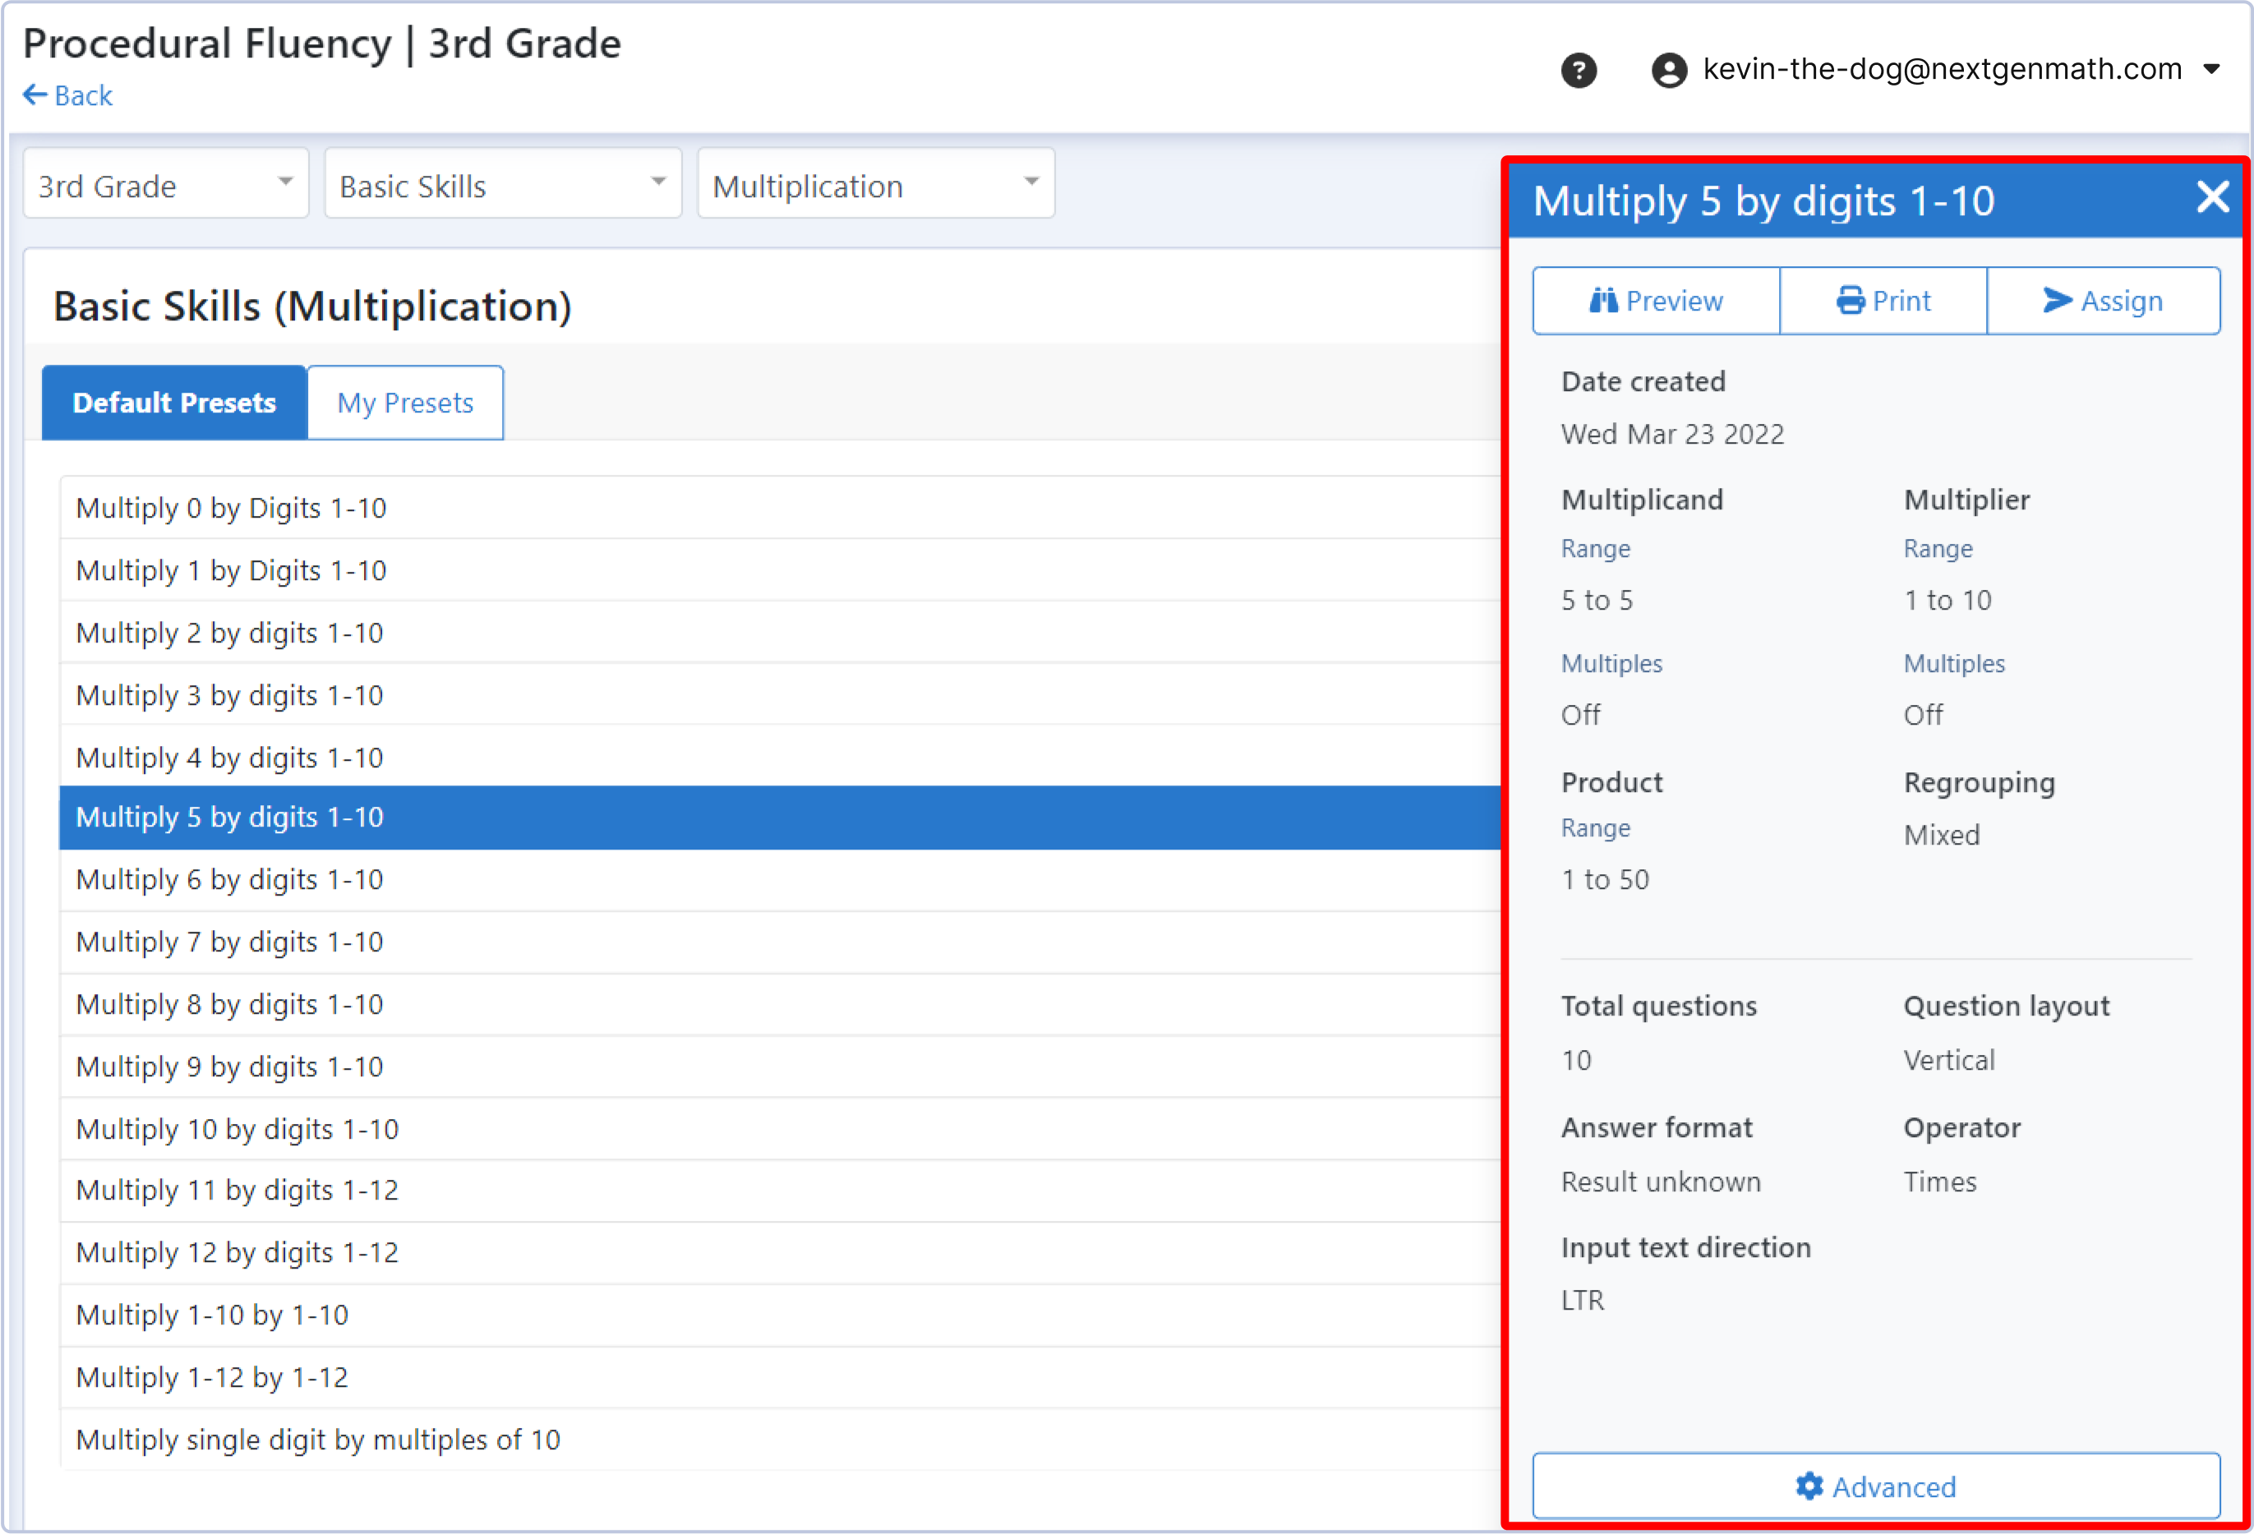Switch to the My Presets tab
This screenshot has width=2254, height=1534.
(x=404, y=403)
